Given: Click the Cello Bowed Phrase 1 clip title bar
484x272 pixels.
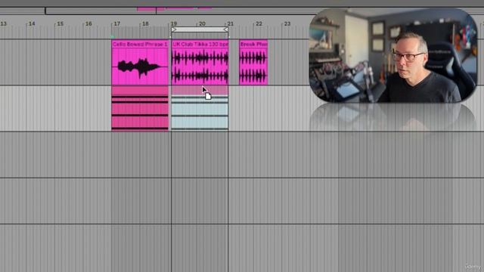Looking at the screenshot, I should click(140, 44).
